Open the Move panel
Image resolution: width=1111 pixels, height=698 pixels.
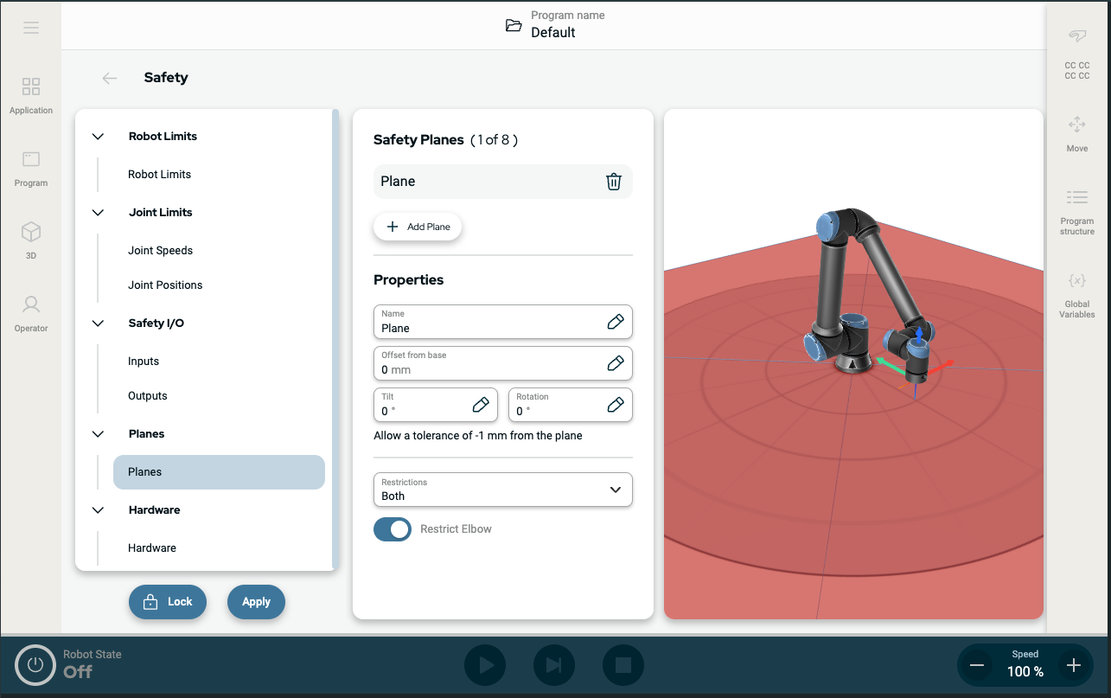pyautogui.click(x=1076, y=132)
